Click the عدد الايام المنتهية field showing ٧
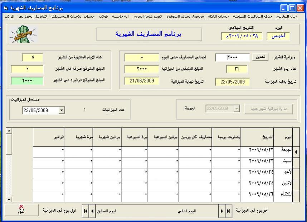The width and height of the screenshot is (307, 222). 33,57
